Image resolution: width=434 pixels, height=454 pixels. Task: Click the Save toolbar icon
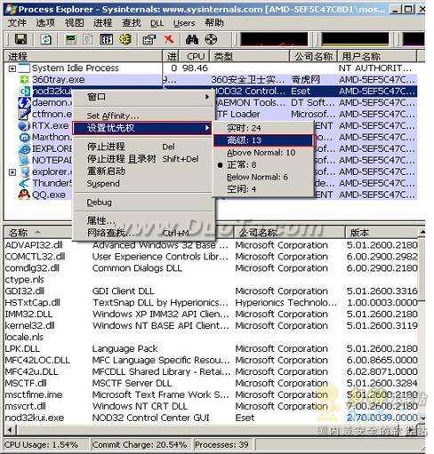(x=20, y=39)
